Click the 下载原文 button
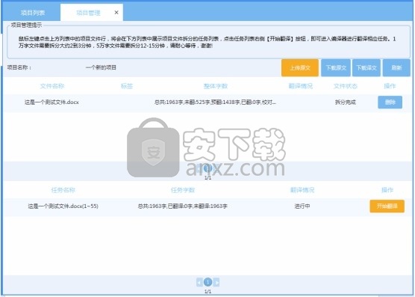 point(336,68)
